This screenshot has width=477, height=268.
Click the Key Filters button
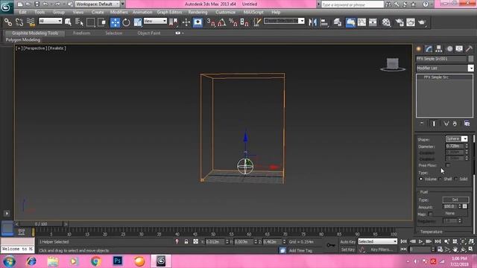(x=382, y=249)
